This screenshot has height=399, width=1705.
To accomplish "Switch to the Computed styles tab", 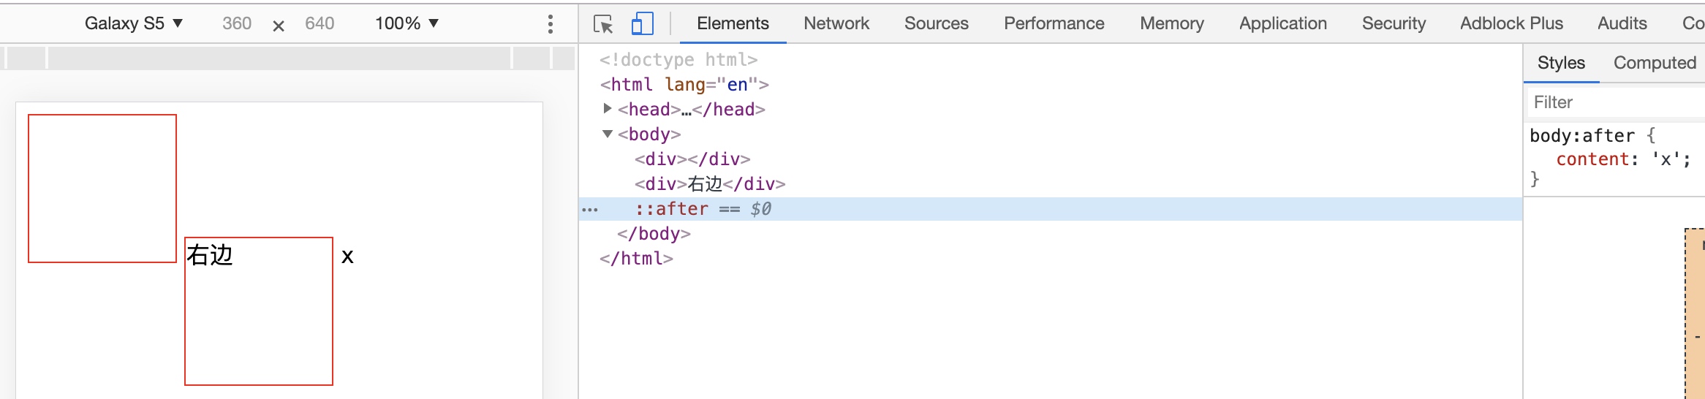I will [x=1655, y=63].
